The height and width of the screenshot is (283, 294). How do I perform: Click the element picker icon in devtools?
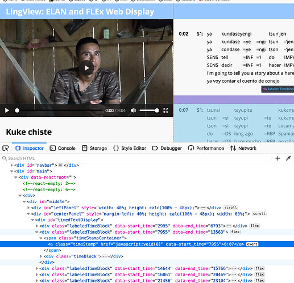[6, 148]
